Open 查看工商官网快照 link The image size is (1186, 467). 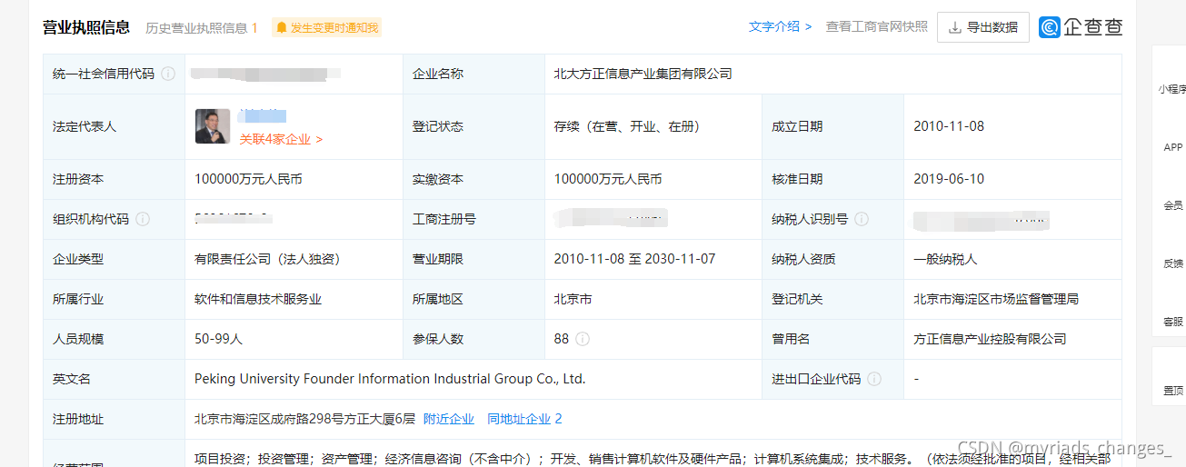coord(877,26)
